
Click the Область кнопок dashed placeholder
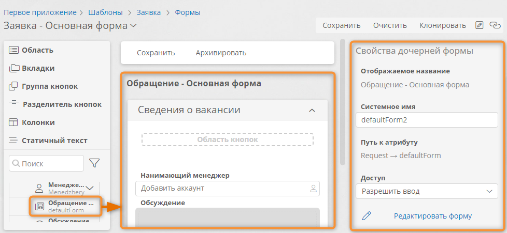pos(227,139)
